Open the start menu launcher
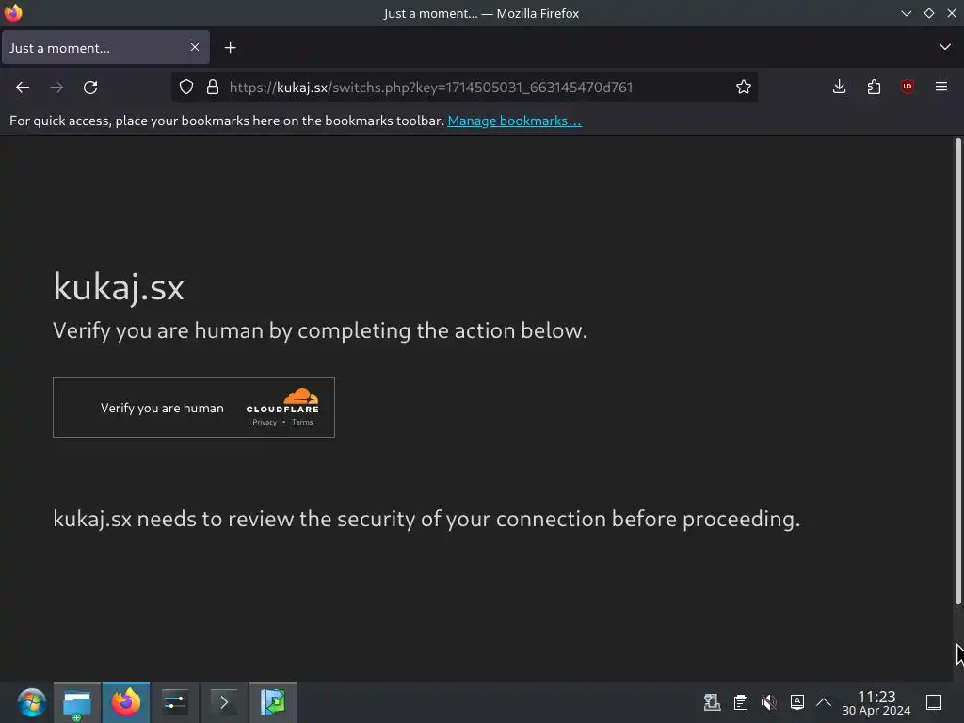The width and height of the screenshot is (964, 723). point(31,702)
